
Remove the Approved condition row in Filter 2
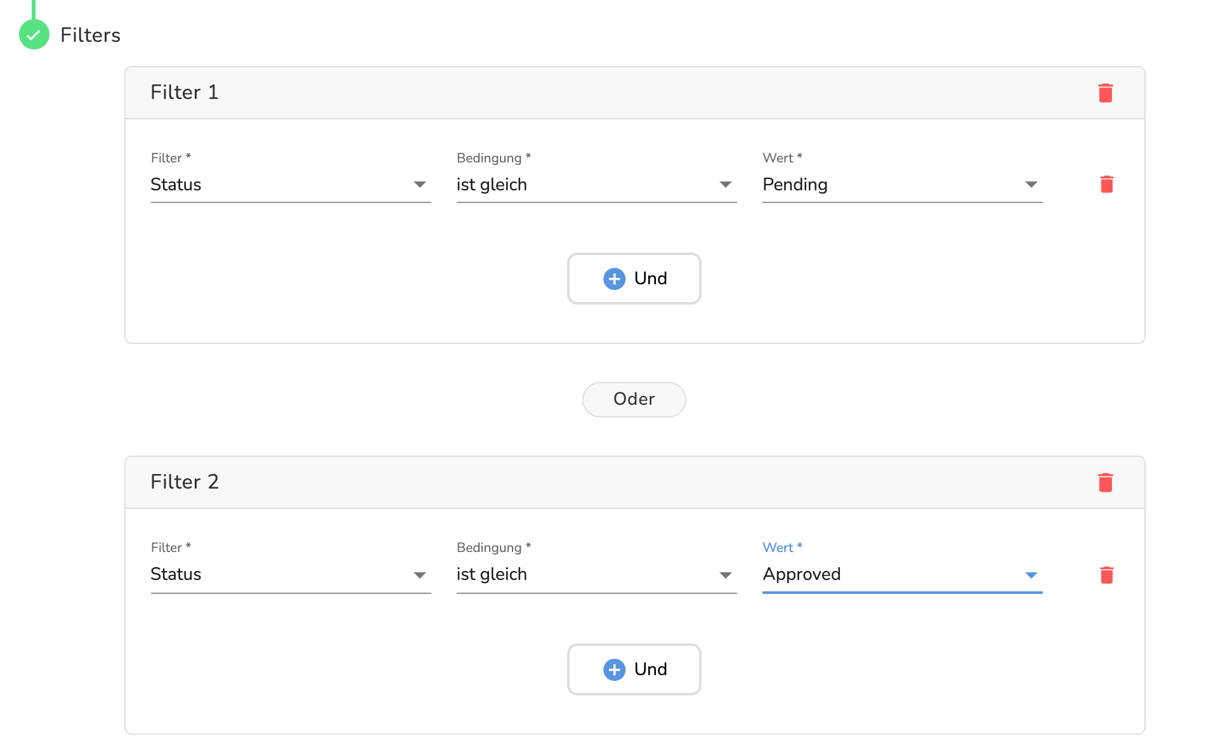[x=1106, y=575]
